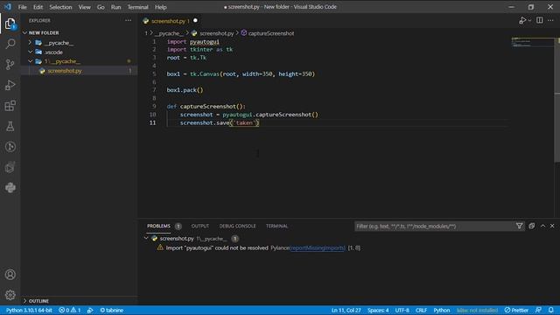Viewport: 560px width, 315px height.
Task: Open the Run and Debug view icon
Action: coord(10,85)
